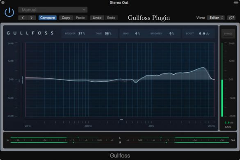The image size is (240, 160).
Task: Click the Copy button
Action: 66,18
